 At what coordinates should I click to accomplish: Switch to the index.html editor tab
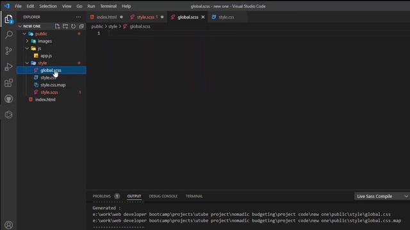click(106, 17)
